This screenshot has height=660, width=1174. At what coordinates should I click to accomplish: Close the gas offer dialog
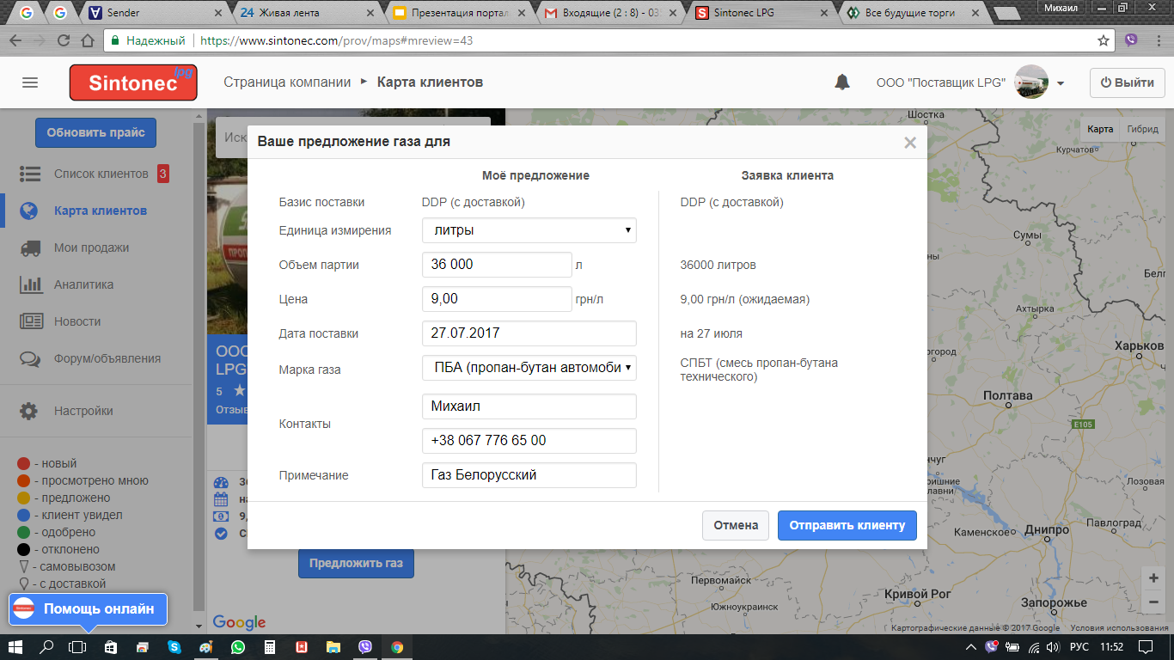[x=910, y=143]
